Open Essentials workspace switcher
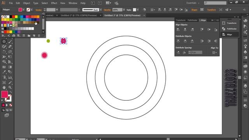 (193, 3)
